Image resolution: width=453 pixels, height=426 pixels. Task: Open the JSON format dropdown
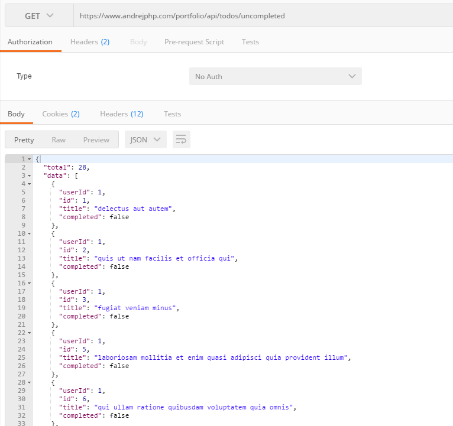145,139
